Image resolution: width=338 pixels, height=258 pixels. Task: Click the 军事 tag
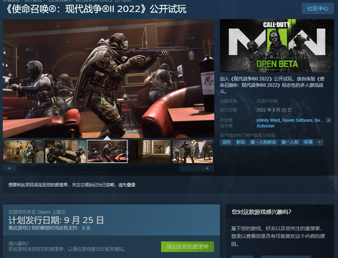pos(308,142)
